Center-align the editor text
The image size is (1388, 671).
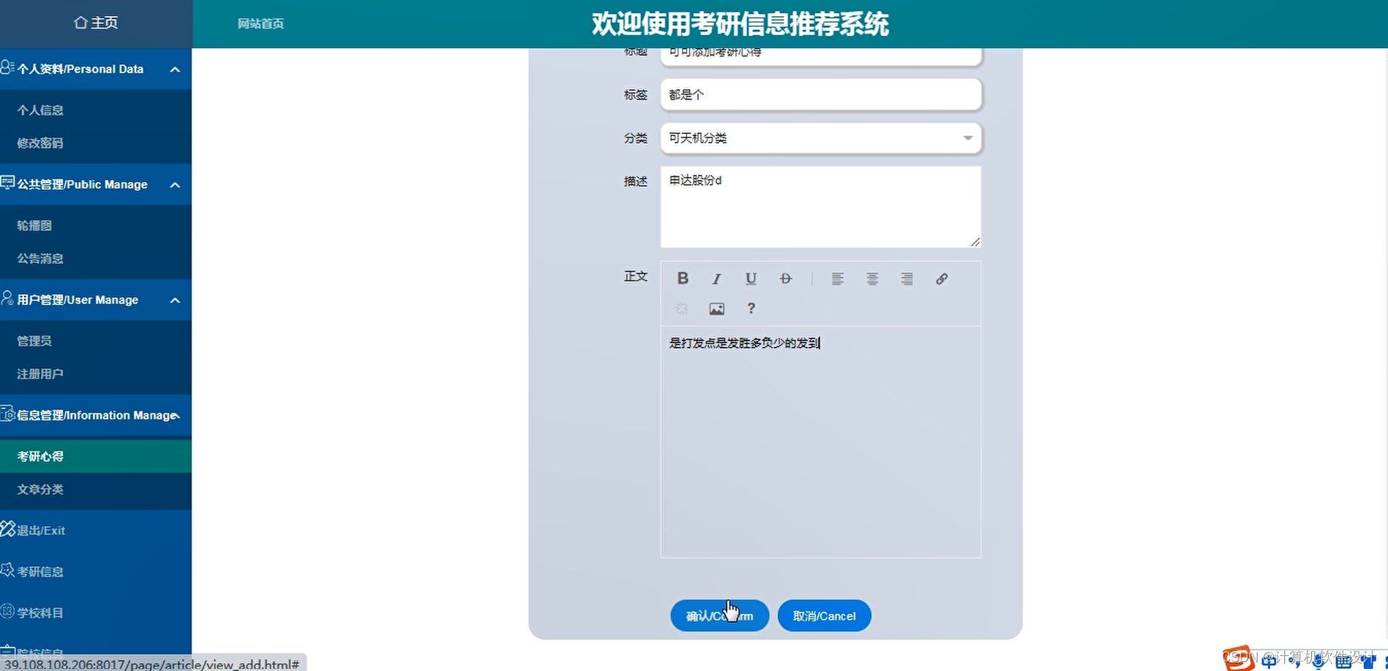[872, 279]
